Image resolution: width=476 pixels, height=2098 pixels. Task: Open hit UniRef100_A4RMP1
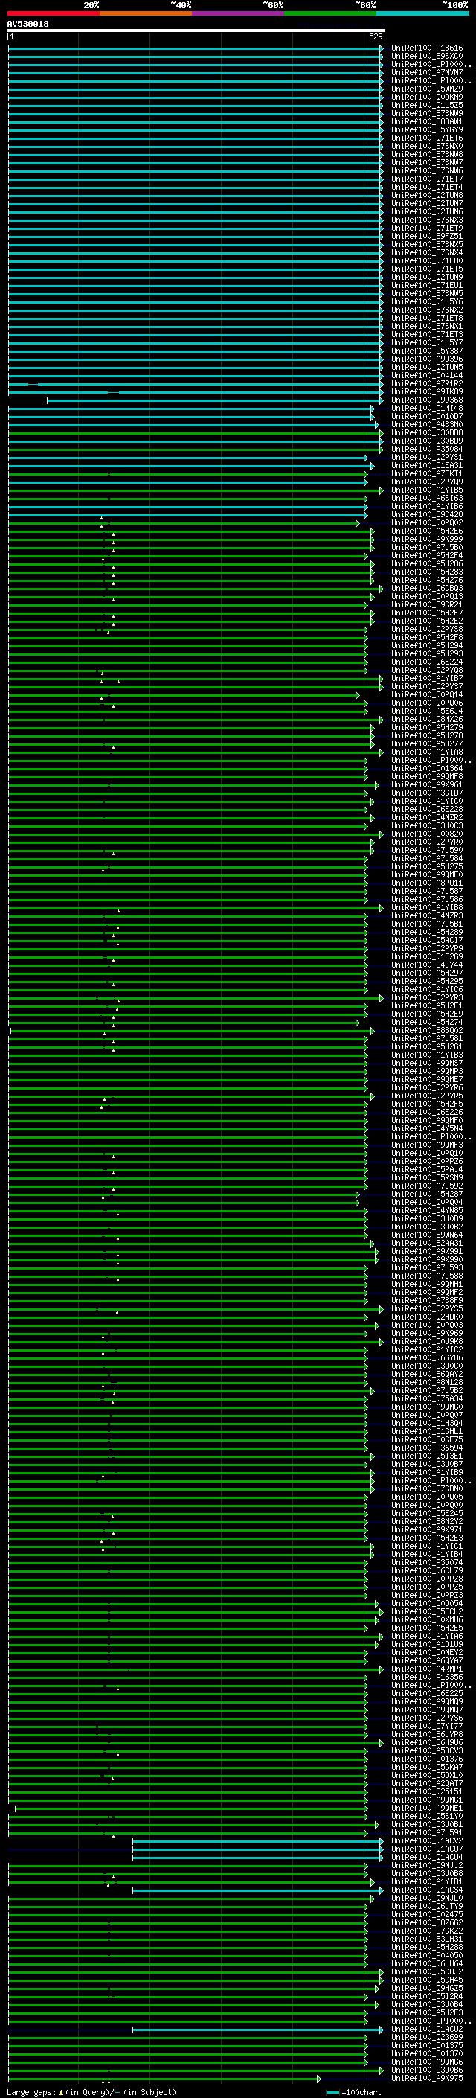tap(426, 1669)
